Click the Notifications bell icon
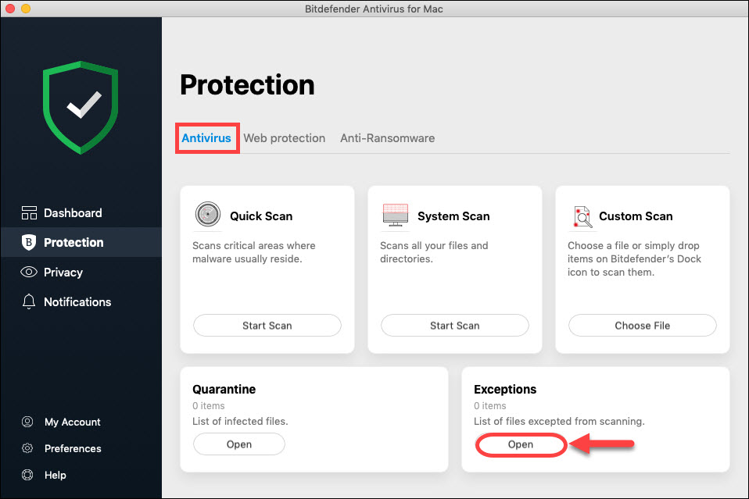 pos(29,301)
